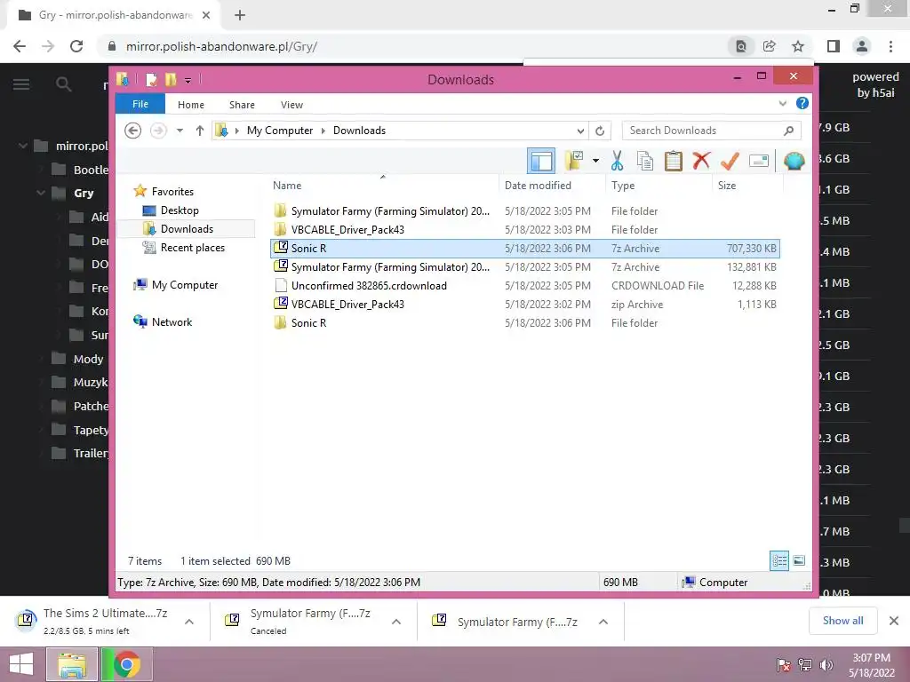This screenshot has width=910, height=682.
Task: Open options arrow for canceled Symulator Farmy download
Action: pyautogui.click(x=396, y=622)
